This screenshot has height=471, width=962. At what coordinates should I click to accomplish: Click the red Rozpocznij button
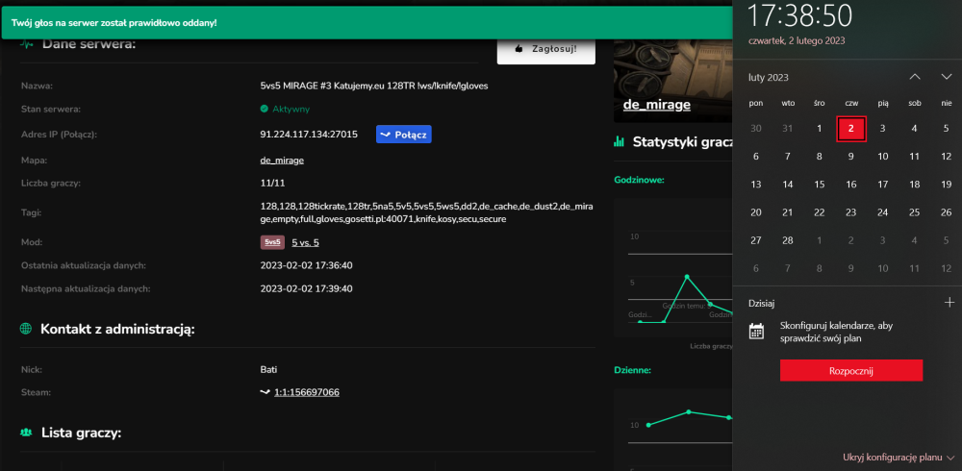[851, 370]
